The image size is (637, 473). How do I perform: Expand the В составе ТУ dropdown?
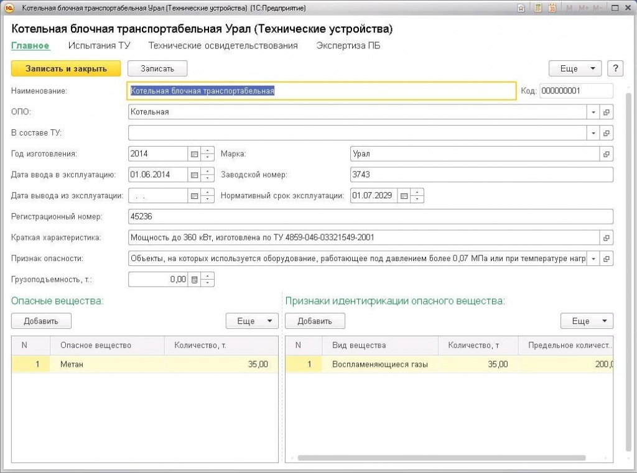click(x=593, y=133)
